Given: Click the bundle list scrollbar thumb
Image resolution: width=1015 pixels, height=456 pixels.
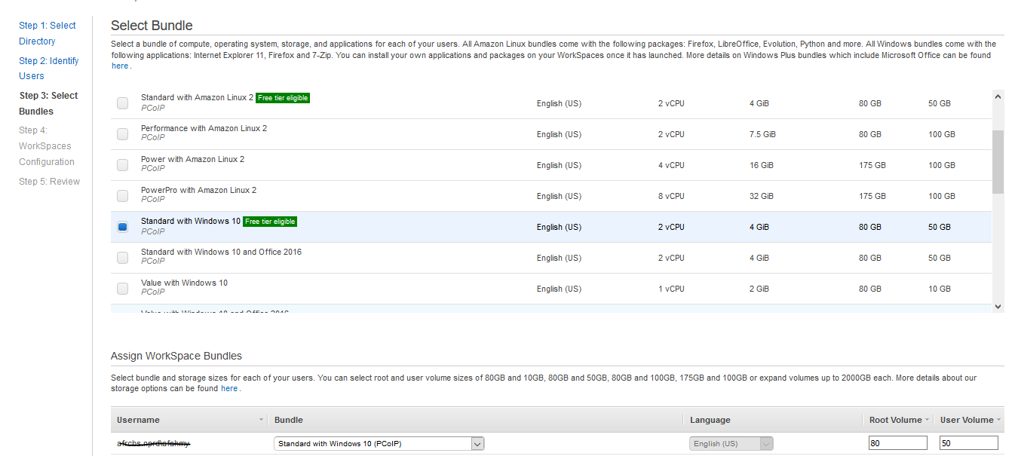Looking at the screenshot, I should [x=998, y=162].
